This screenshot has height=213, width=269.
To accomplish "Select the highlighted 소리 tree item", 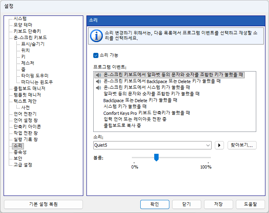I will pyautogui.click(x=18, y=146).
